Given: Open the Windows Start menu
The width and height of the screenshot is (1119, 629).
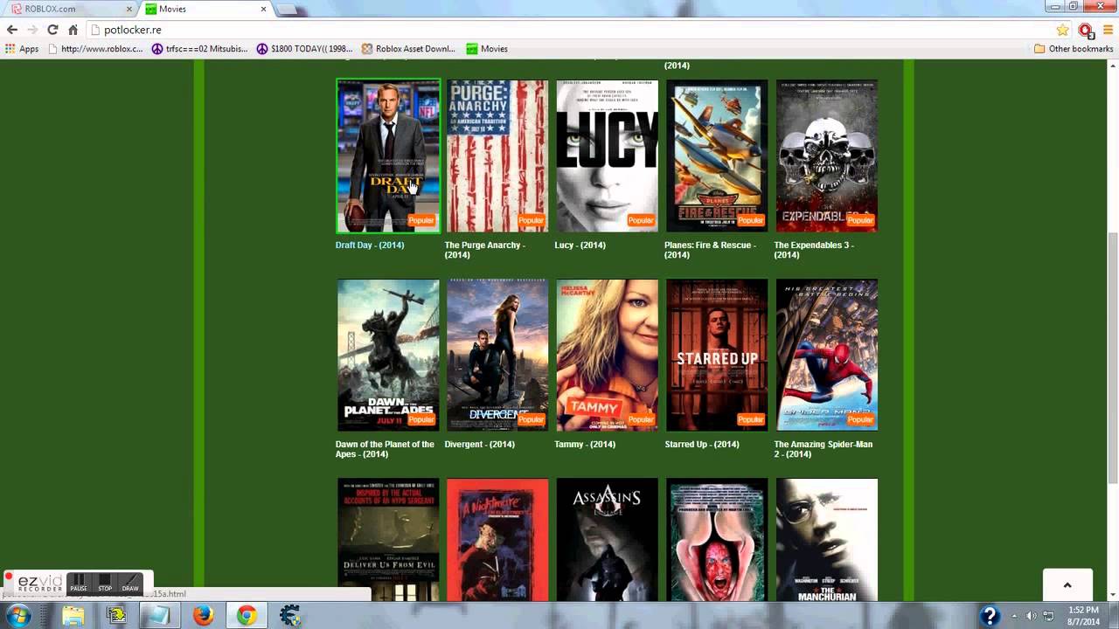Looking at the screenshot, I should [x=17, y=616].
